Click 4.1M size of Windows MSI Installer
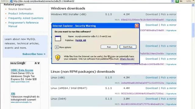This screenshot has height=109, width=195. tap(126, 14)
